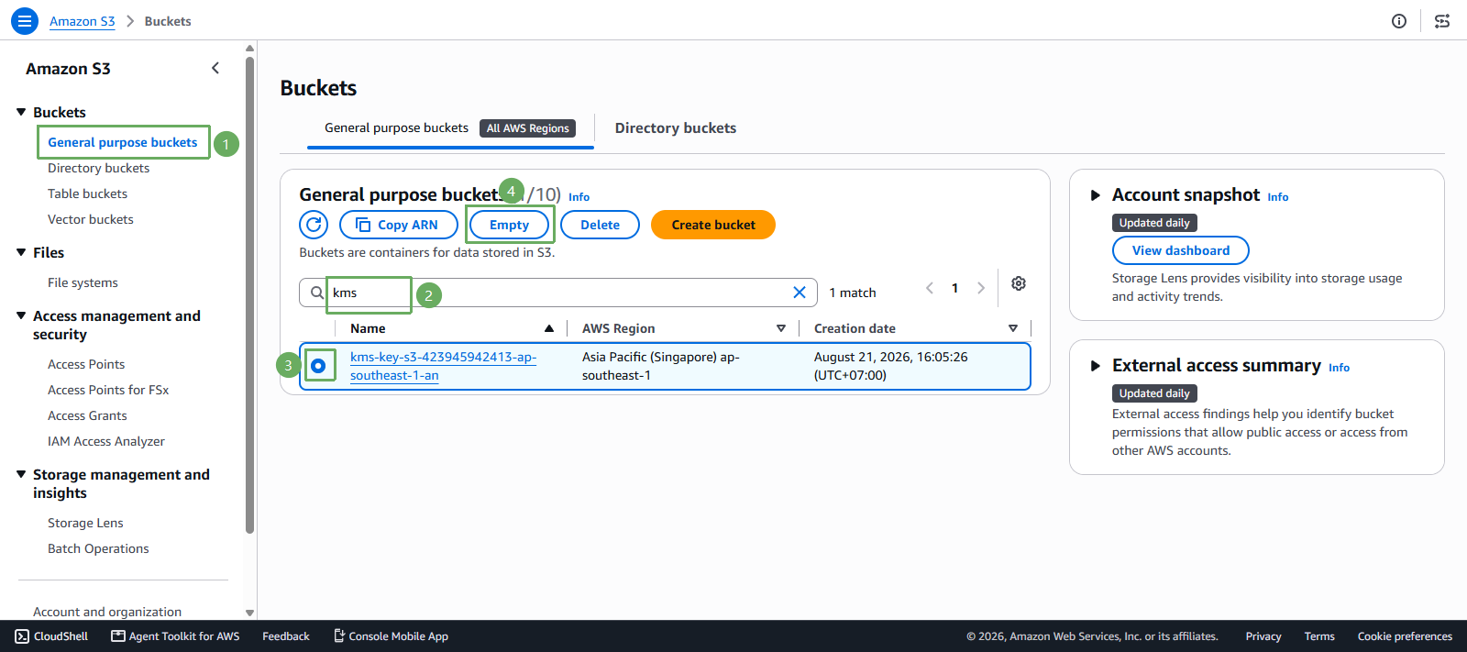Open the kms-key-s3-423945942413 bucket link

pyautogui.click(x=444, y=366)
